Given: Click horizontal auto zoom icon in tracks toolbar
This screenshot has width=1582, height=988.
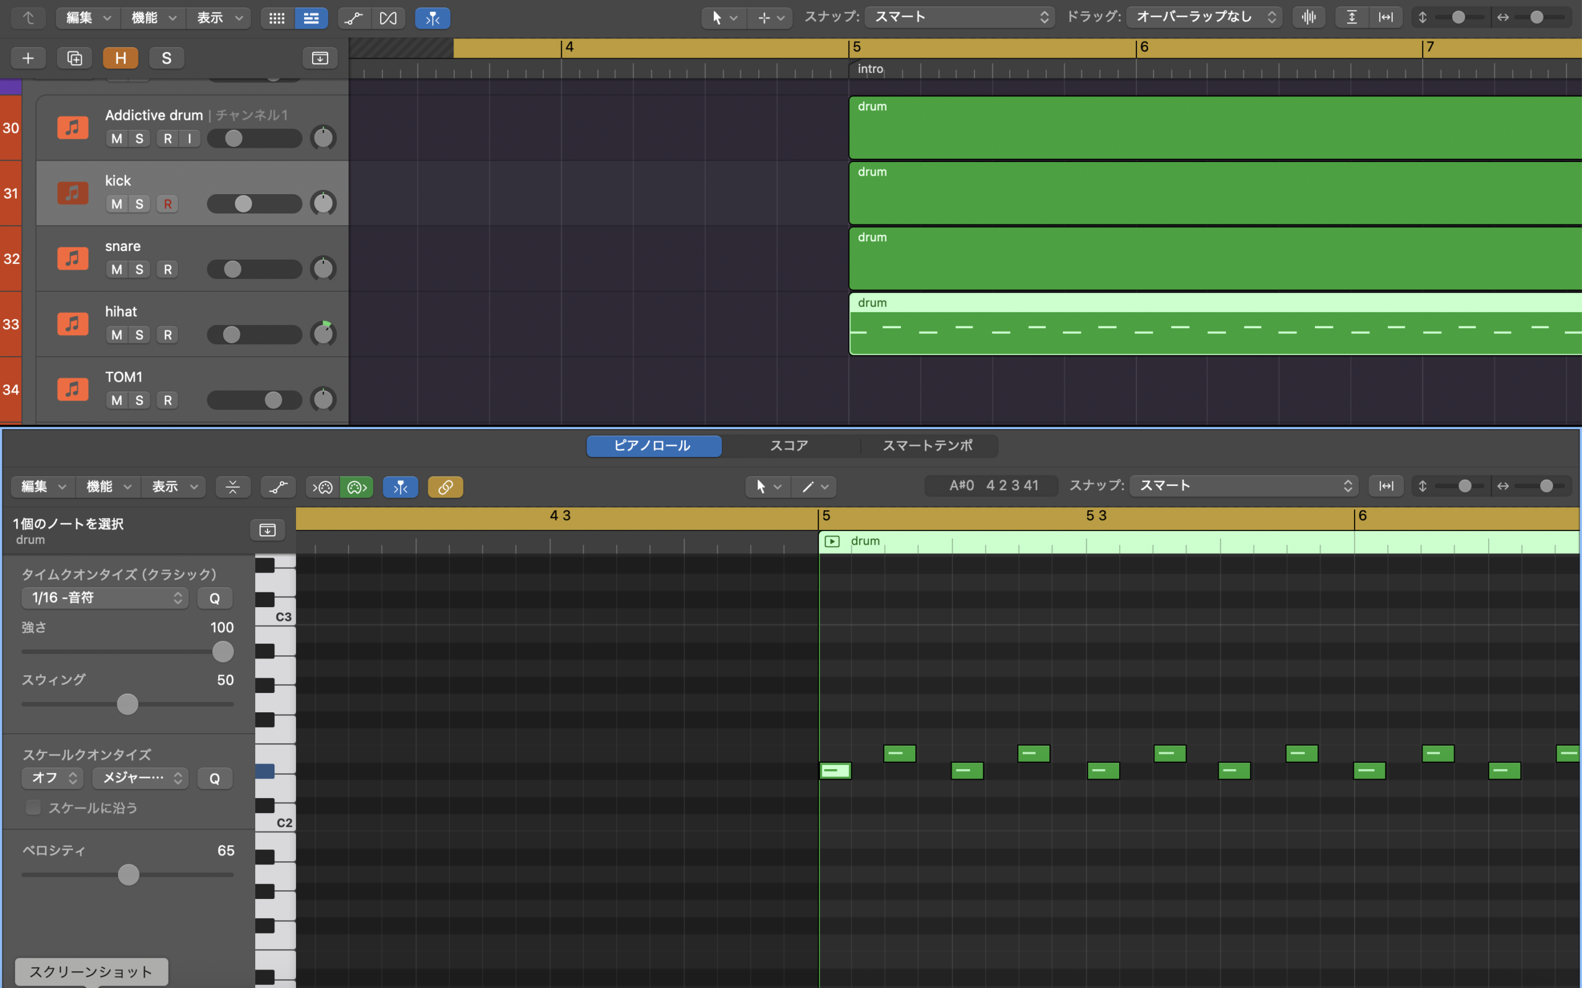Looking at the screenshot, I should coord(1385,18).
